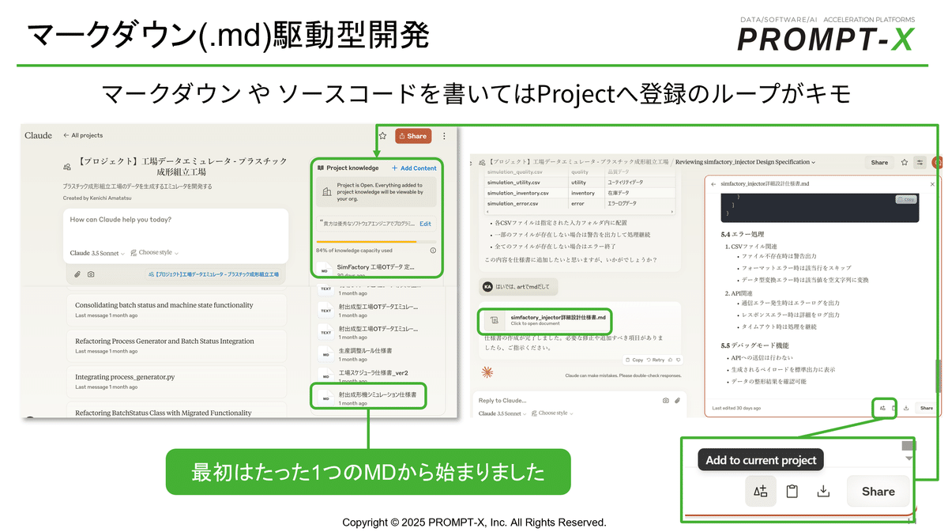Click Retry under Claude's response
Image resolution: width=948 pixels, height=532 pixels.
655,360
